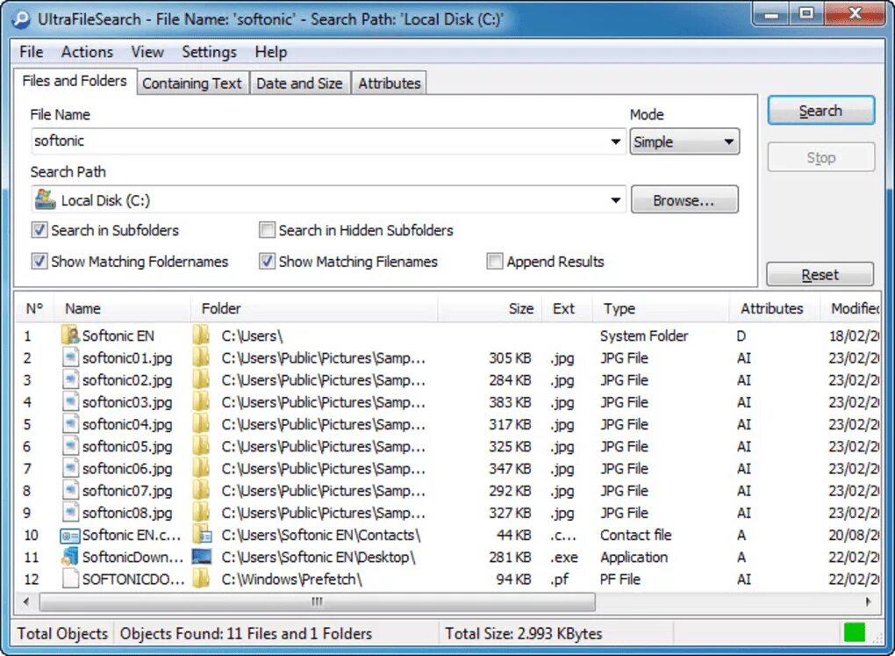Click the folder icon in the softonic05.jpg row
This screenshot has width=895, height=656.
(201, 446)
